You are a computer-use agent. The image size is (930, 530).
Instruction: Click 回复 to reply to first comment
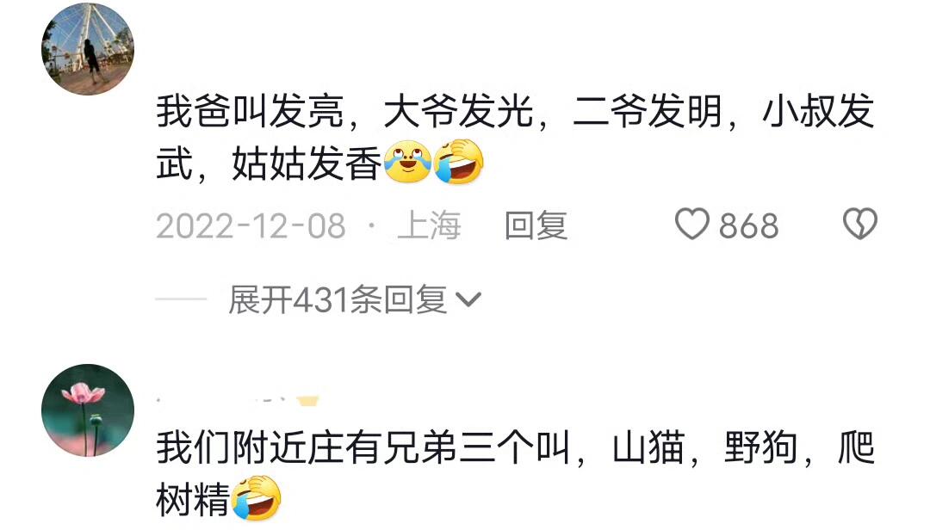tap(536, 226)
